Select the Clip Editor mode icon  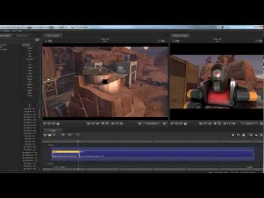click(45, 135)
